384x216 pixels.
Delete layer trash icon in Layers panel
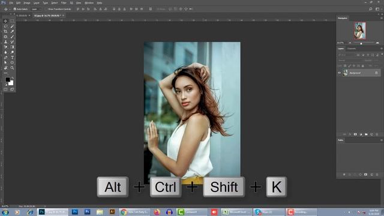[377, 134]
